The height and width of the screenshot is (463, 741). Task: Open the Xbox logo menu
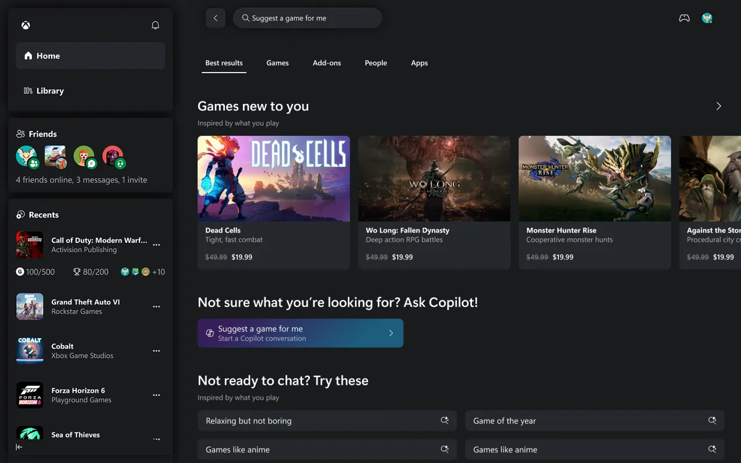(x=26, y=26)
